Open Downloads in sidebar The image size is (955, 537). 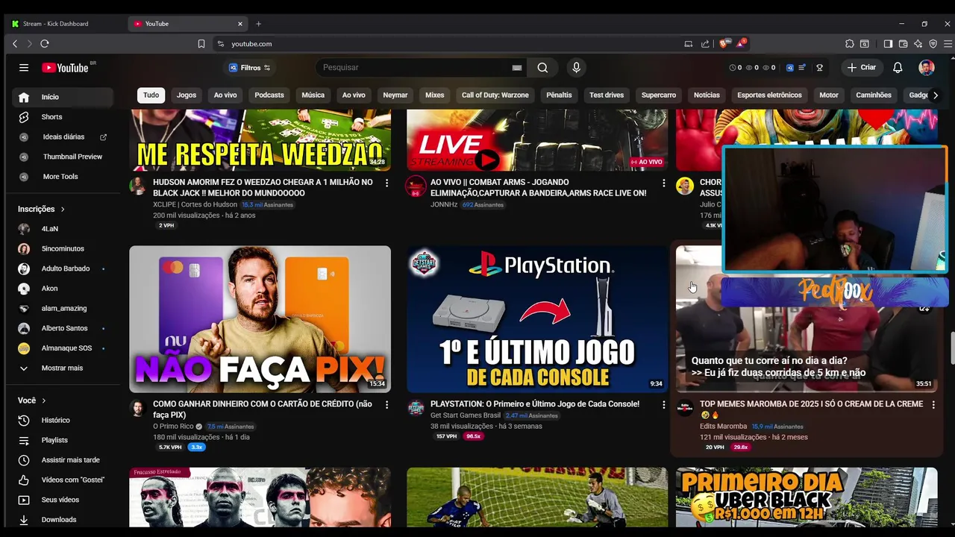(x=60, y=520)
